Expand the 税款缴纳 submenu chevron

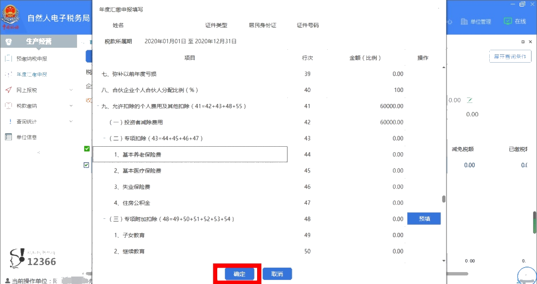click(71, 106)
